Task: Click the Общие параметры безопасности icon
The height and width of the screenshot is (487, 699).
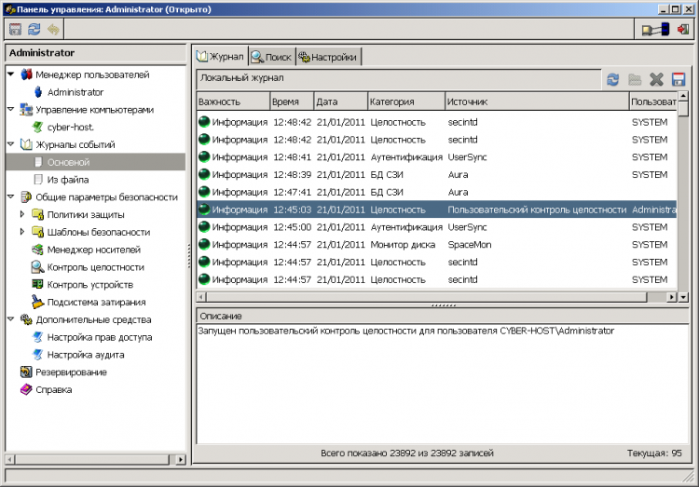Action: point(26,196)
